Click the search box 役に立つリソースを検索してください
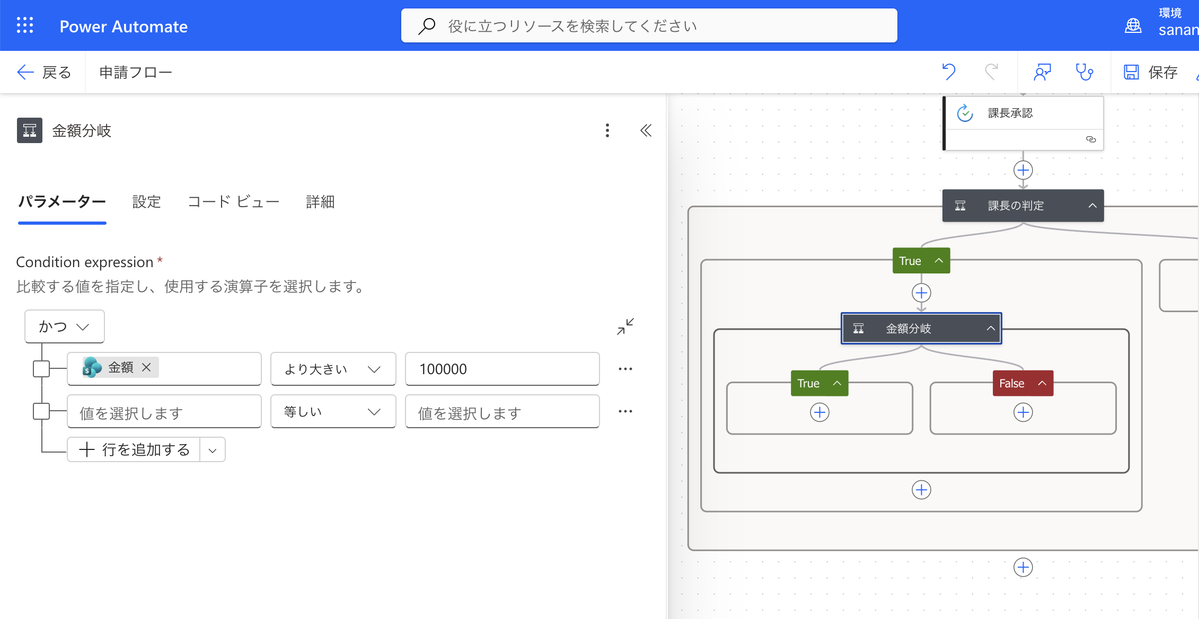Image resolution: width=1199 pixels, height=619 pixels. tap(649, 25)
